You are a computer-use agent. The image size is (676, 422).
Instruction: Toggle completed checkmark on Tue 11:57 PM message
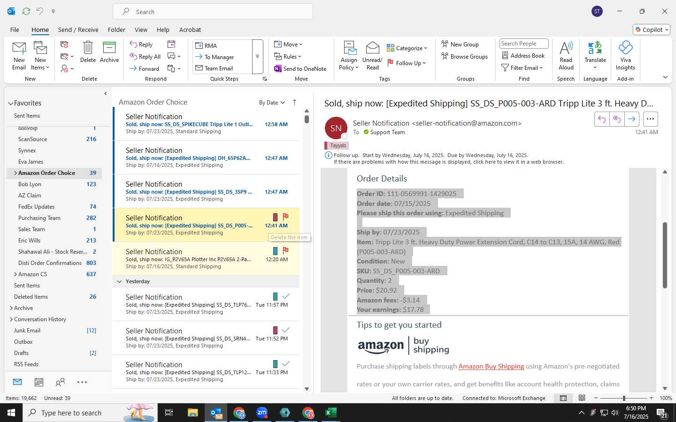(x=285, y=296)
